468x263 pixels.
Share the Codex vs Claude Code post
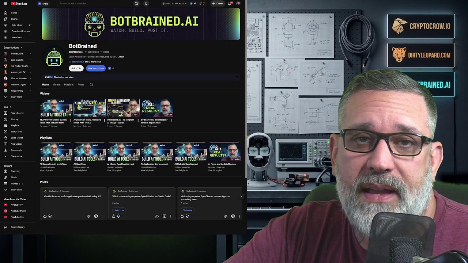(x=157, y=216)
